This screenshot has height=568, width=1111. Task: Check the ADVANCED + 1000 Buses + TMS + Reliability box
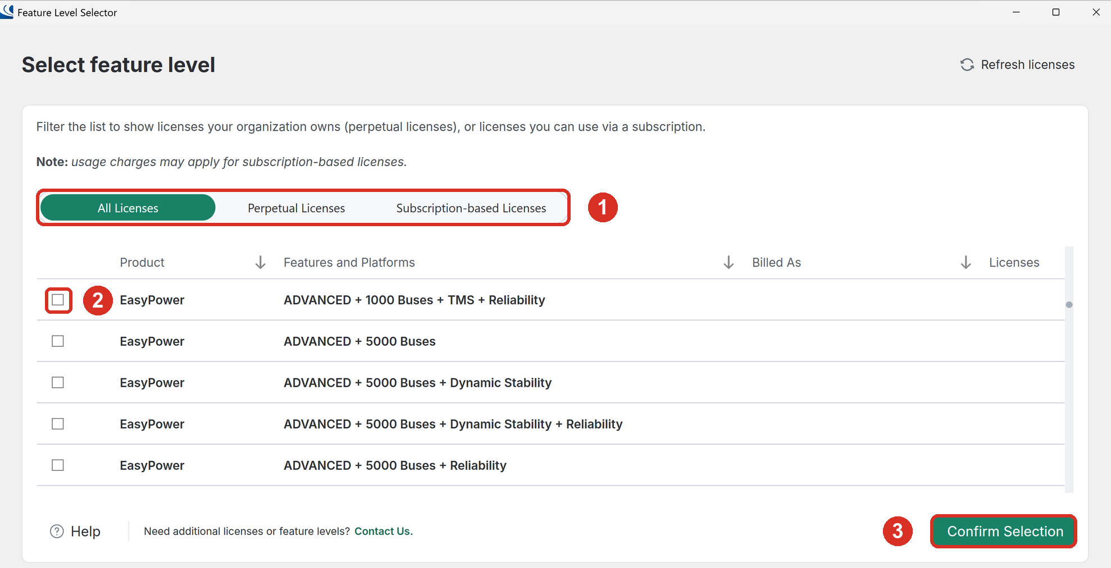[x=58, y=300]
